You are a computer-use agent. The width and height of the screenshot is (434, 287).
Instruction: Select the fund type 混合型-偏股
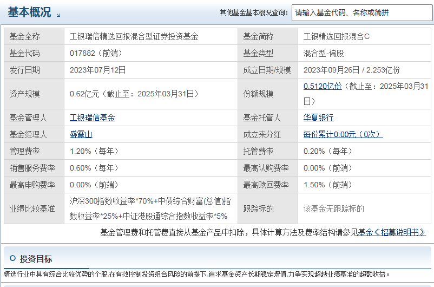point(324,53)
